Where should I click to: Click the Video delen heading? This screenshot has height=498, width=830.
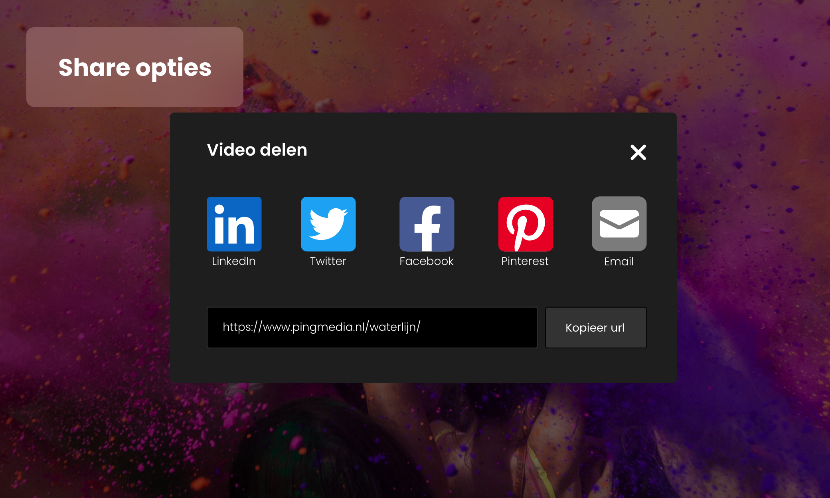(x=257, y=150)
